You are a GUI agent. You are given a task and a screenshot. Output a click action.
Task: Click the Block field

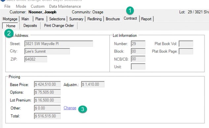pyautogui.click(x=138, y=51)
